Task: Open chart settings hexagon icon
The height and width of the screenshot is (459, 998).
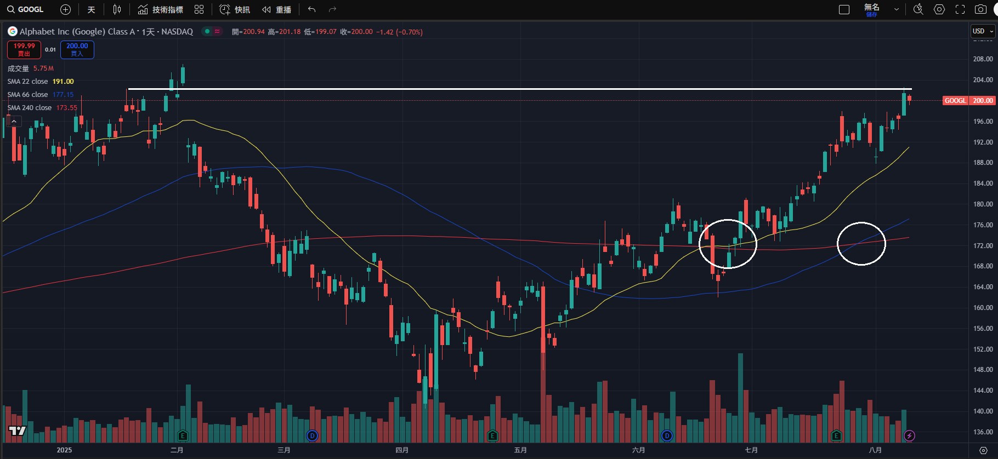Action: 939,9
